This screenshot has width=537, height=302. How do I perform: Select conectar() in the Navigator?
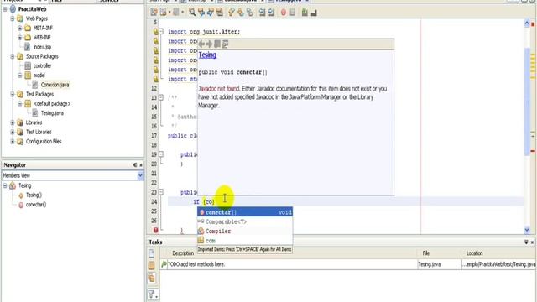[36, 205]
